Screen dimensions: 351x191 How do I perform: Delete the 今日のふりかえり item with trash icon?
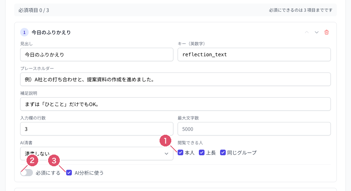click(x=326, y=32)
